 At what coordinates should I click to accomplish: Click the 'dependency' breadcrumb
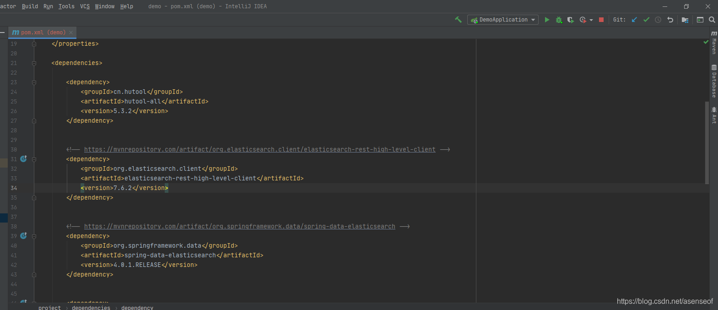point(137,307)
